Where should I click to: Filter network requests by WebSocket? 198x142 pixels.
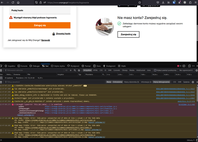click(x=141, y=70)
